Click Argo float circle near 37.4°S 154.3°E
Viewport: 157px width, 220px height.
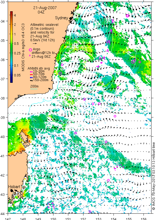click(x=118, y=87)
